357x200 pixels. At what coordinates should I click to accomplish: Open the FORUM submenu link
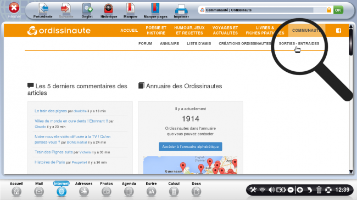coord(145,44)
